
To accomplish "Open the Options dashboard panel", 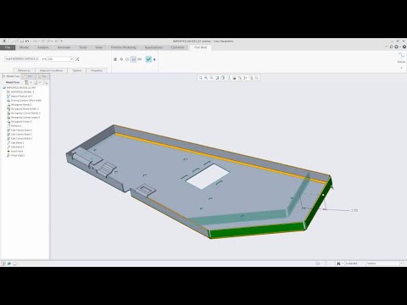I will (77, 70).
